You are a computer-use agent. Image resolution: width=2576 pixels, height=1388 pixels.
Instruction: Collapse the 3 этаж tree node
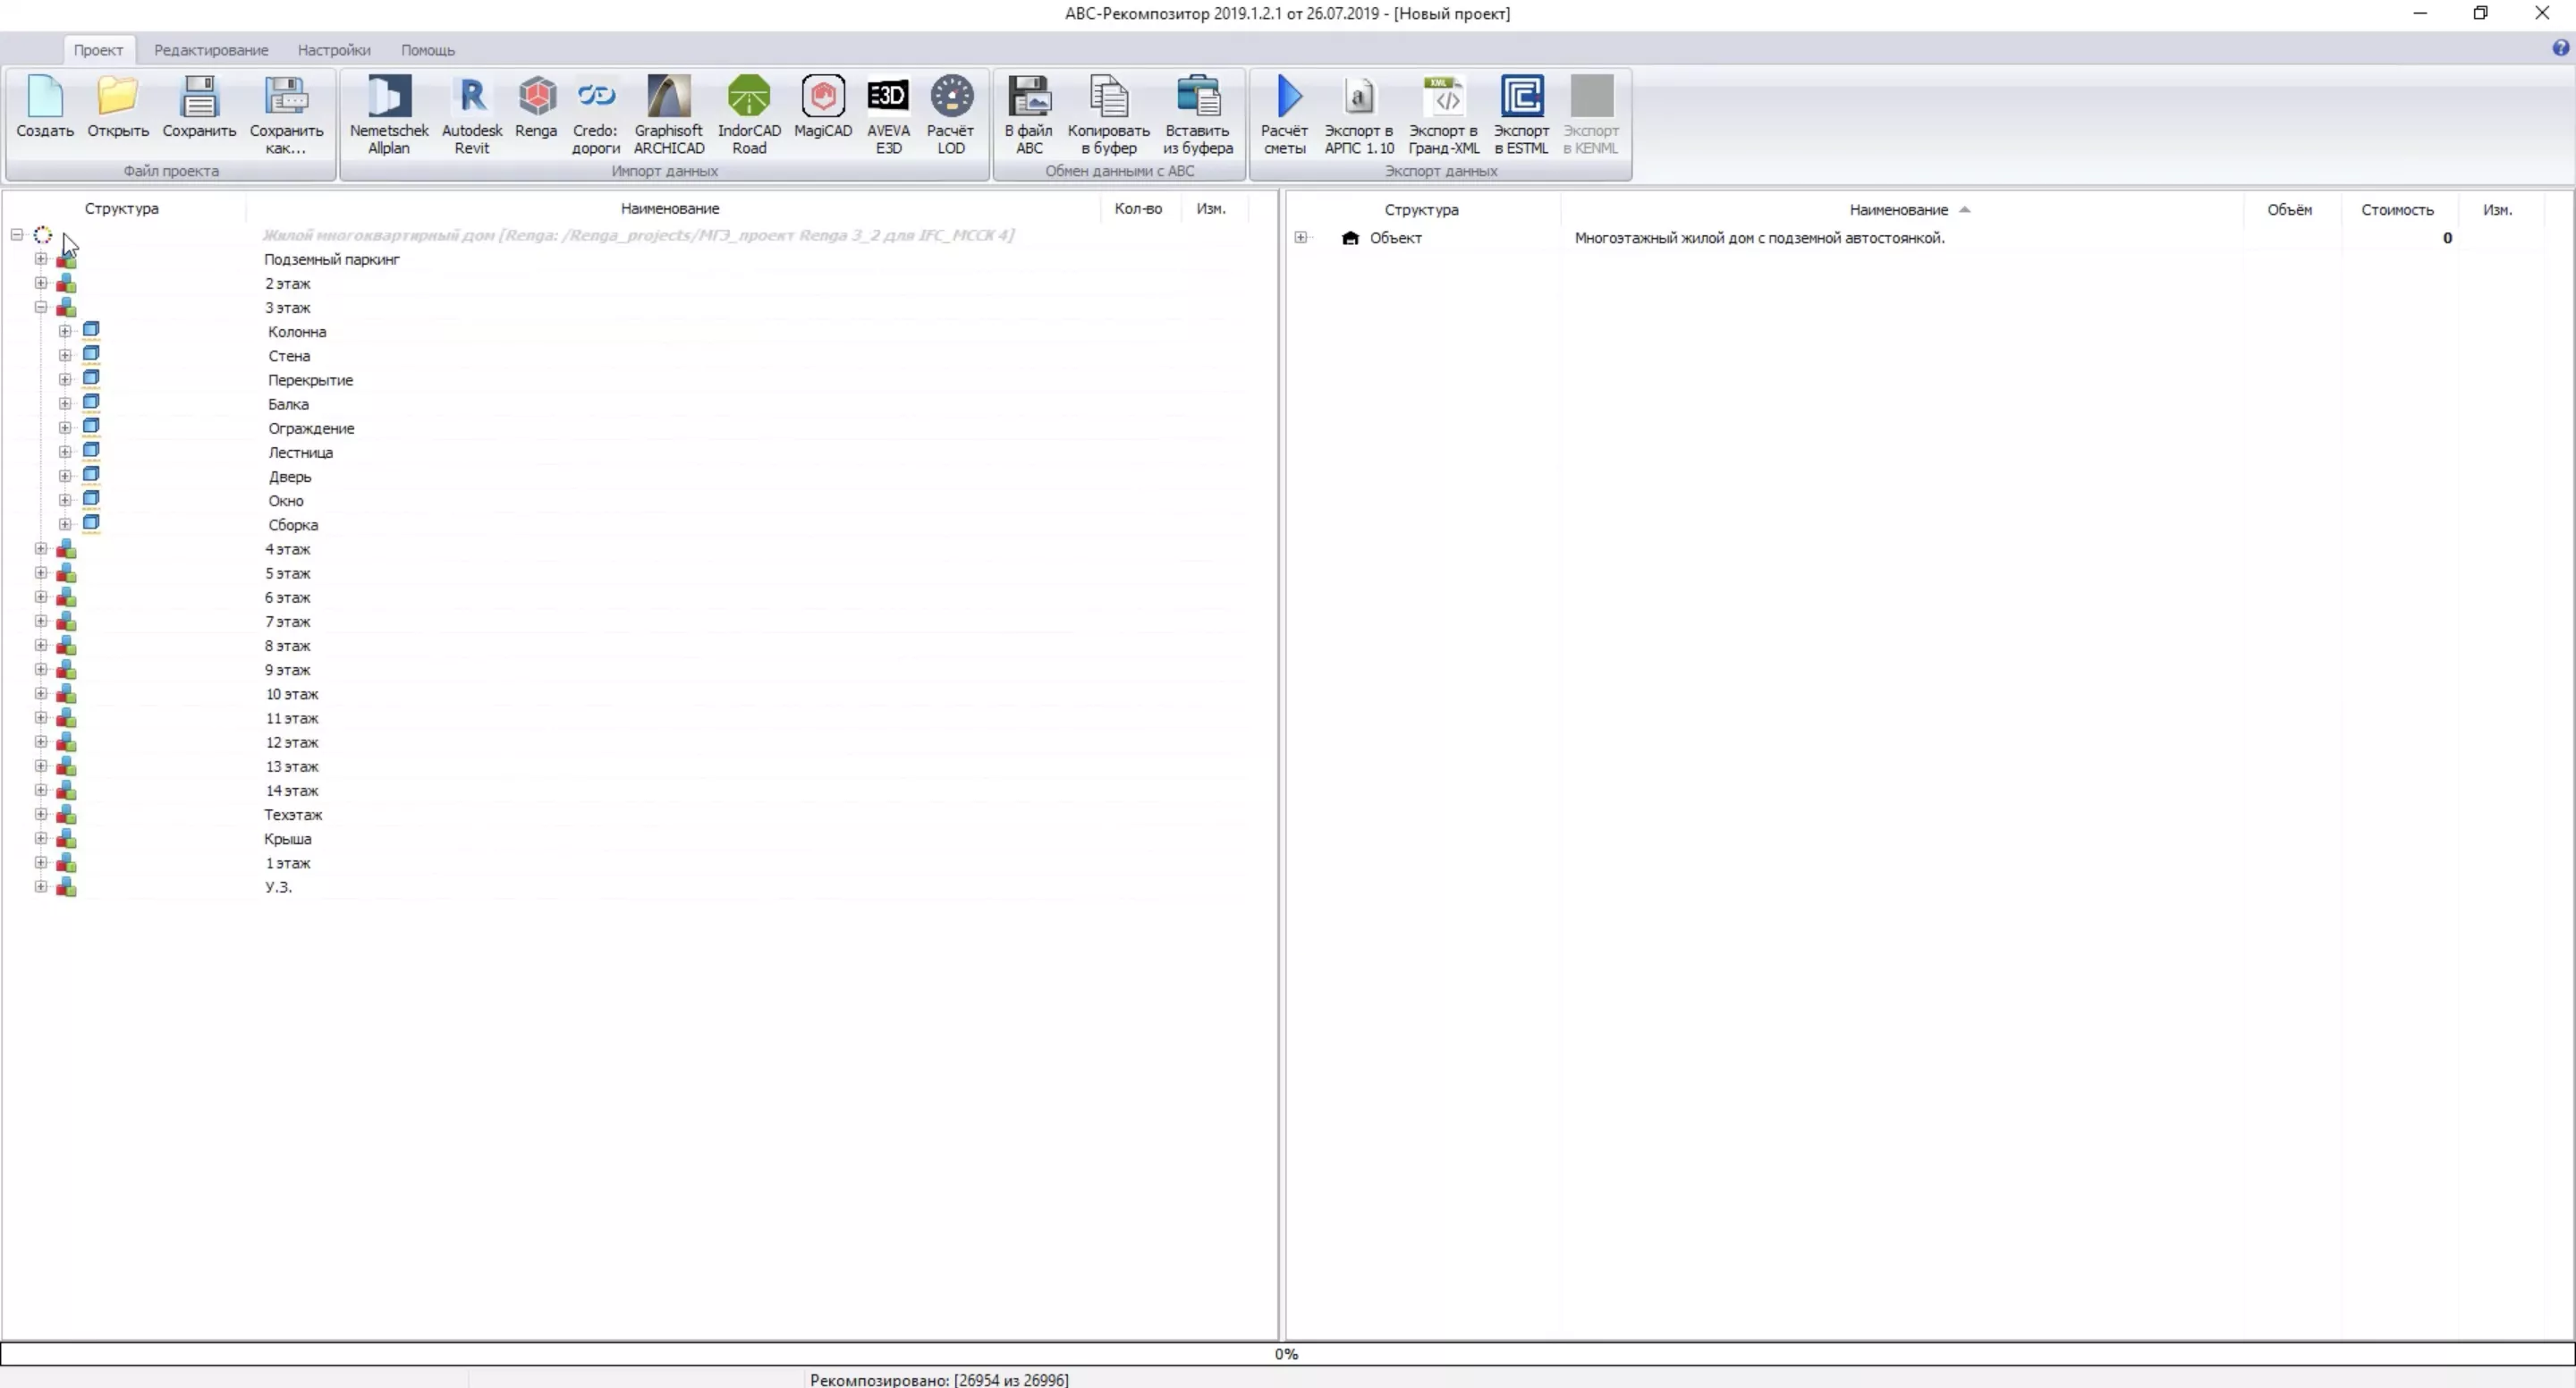(x=41, y=307)
